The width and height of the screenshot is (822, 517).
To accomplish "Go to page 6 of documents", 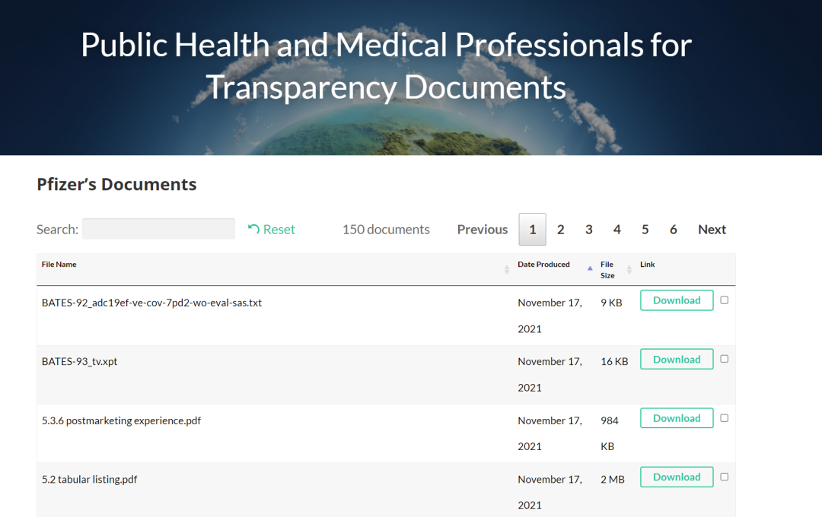I will click(x=674, y=230).
